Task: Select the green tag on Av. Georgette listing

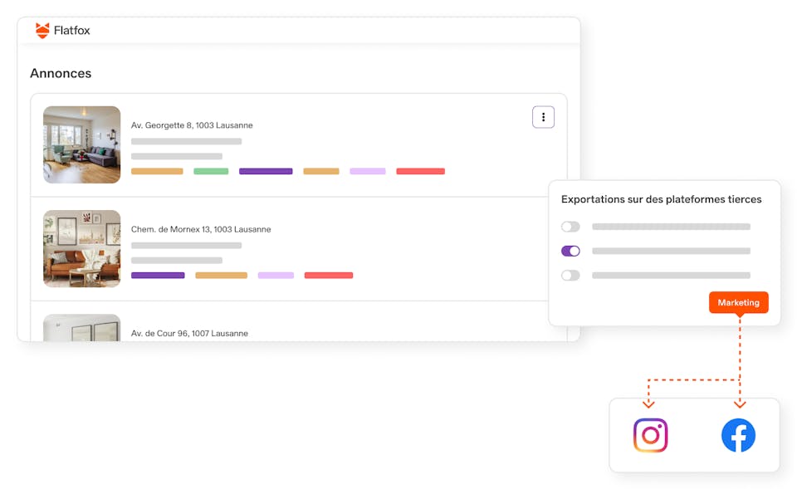Action: pyautogui.click(x=211, y=171)
